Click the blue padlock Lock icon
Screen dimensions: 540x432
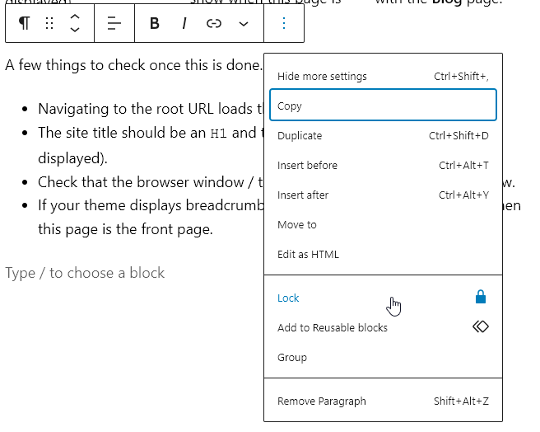481,298
